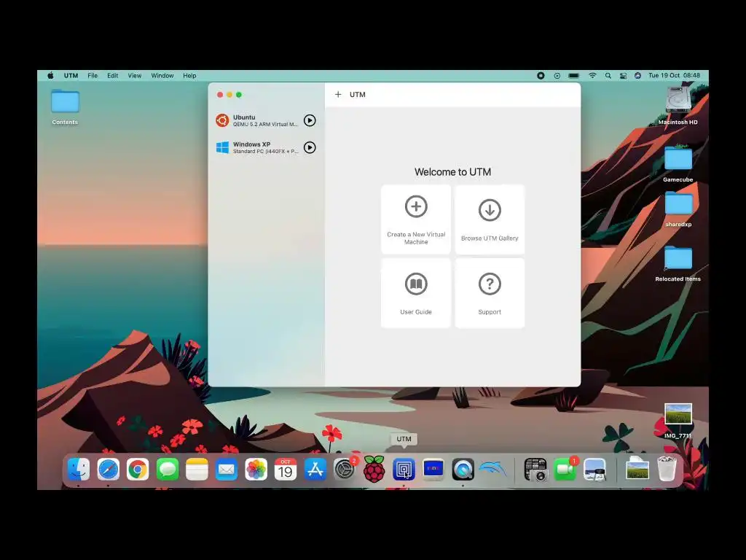Click the UTM icon in the dock
746x560 pixels.
click(x=404, y=470)
